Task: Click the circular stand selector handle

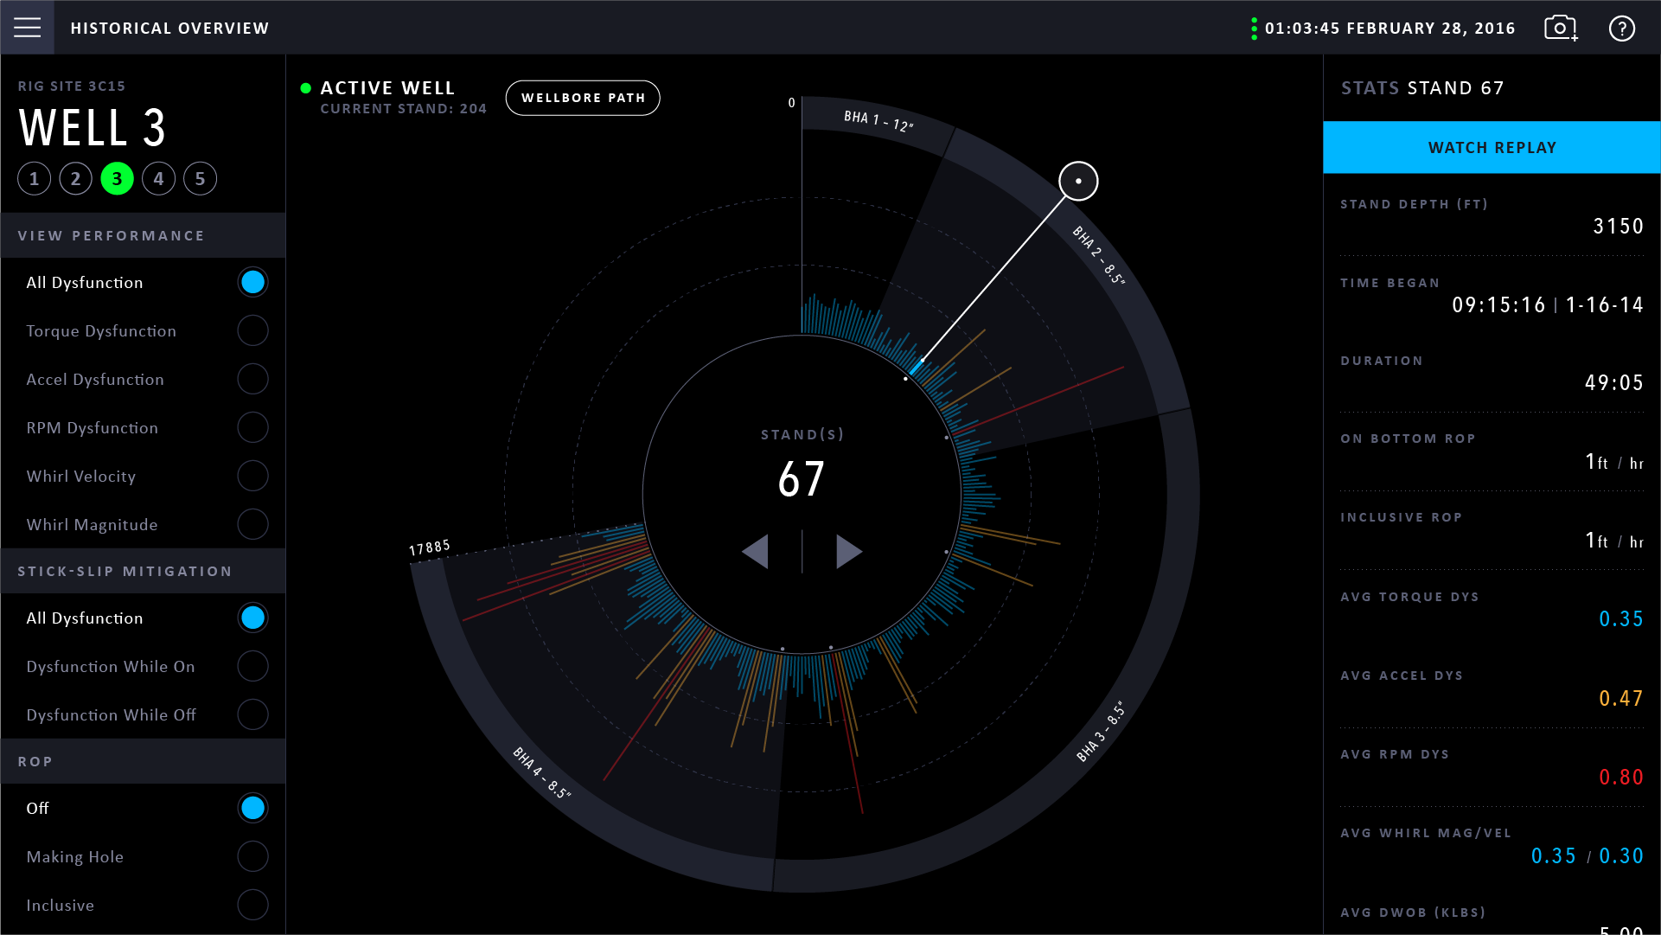Action: click(1078, 181)
